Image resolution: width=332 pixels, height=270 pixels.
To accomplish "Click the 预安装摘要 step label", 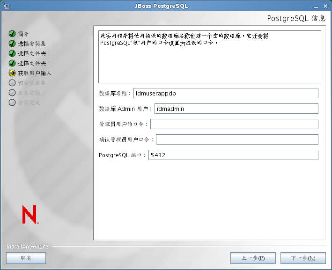I will pyautogui.click(x=32, y=83).
